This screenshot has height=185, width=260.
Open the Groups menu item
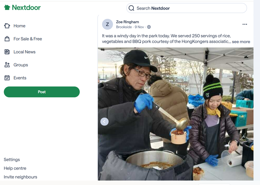coord(21,65)
